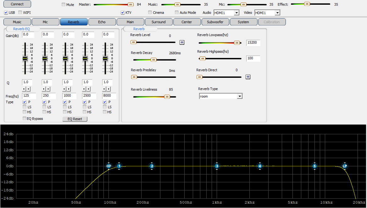The height and width of the screenshot is (208, 367).
Task: Click the LP filter node on graph
Action: [345, 166]
